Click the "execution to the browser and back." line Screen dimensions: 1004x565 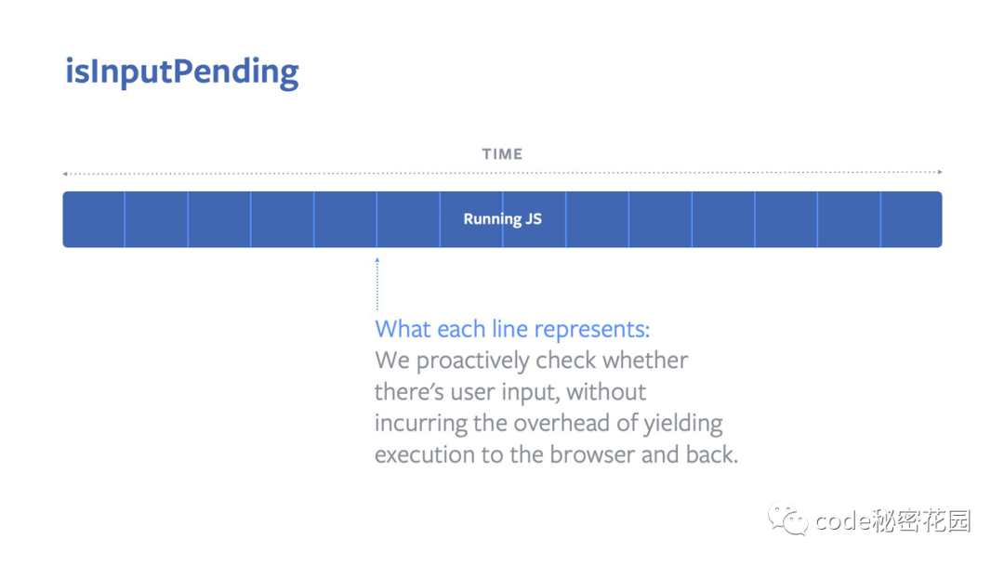pyautogui.click(x=556, y=455)
